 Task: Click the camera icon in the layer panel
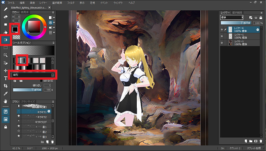(256, 141)
